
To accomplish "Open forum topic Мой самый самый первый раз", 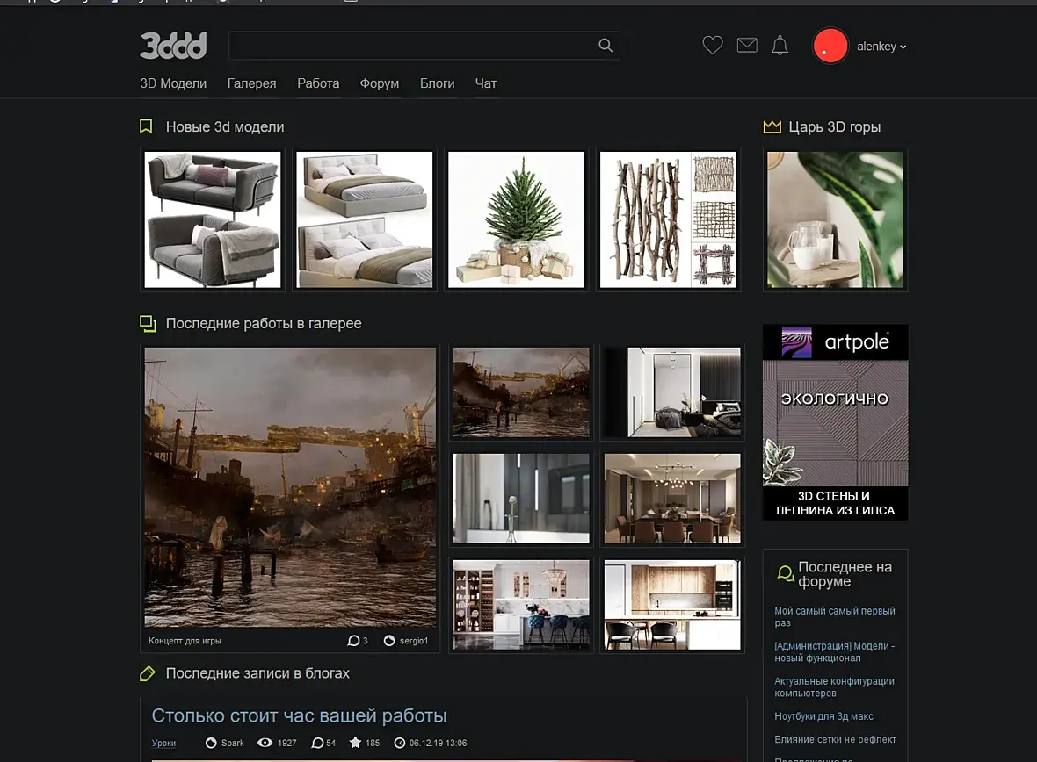I will point(835,616).
